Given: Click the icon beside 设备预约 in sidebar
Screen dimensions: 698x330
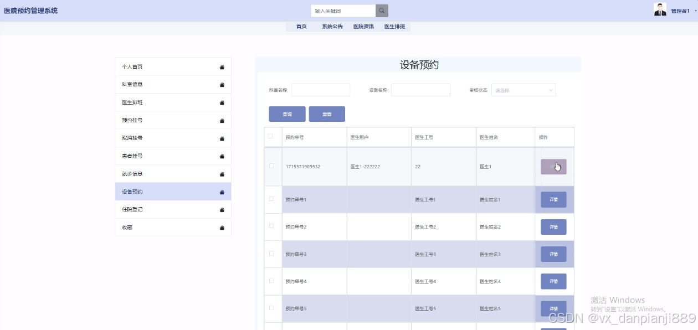Looking at the screenshot, I should (x=222, y=192).
